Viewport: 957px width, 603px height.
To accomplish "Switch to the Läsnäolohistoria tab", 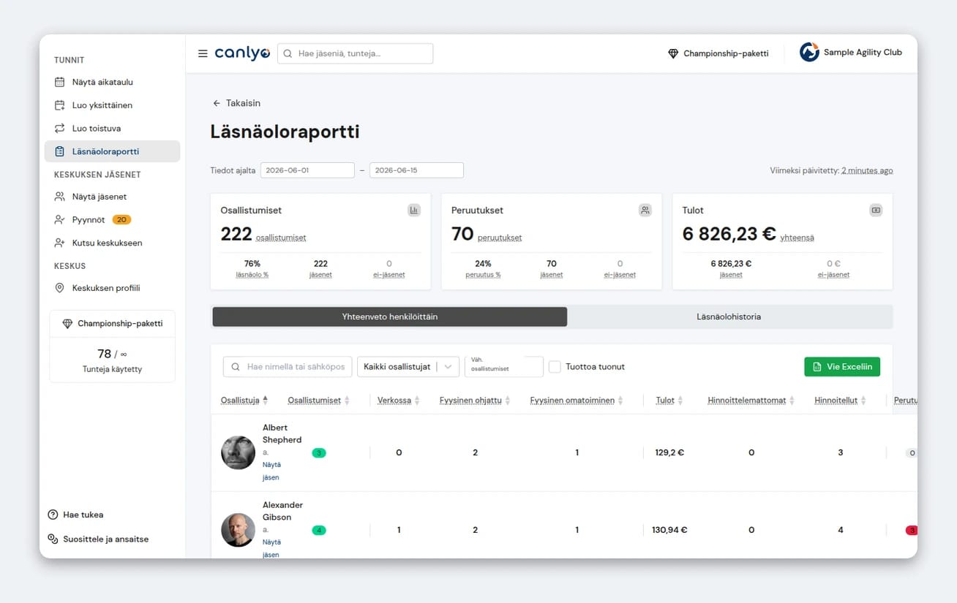I will 729,316.
